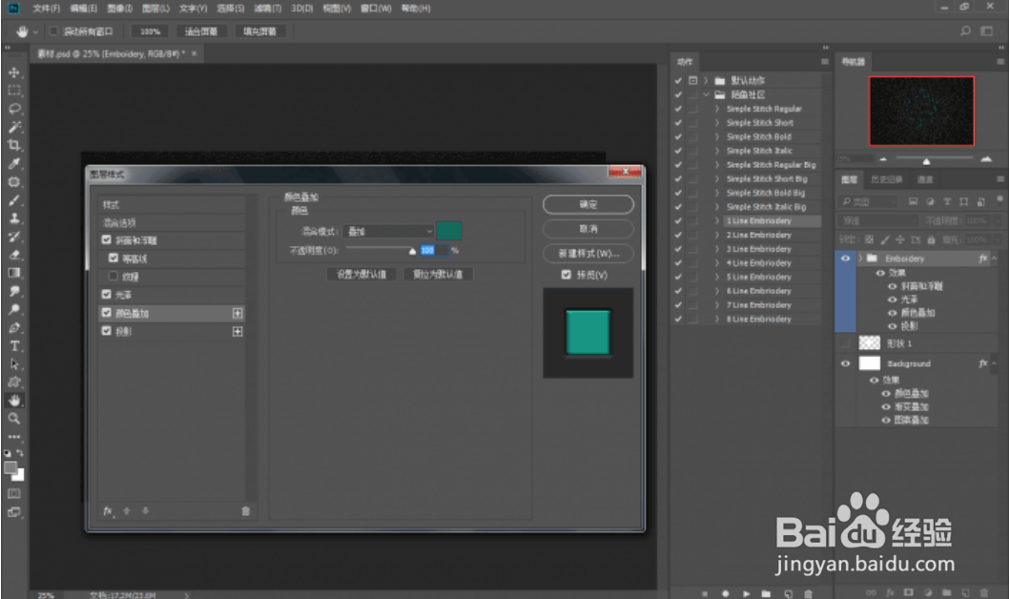Click the 适合屏幕 button in options bar
This screenshot has height=599, width=1010.
201,31
